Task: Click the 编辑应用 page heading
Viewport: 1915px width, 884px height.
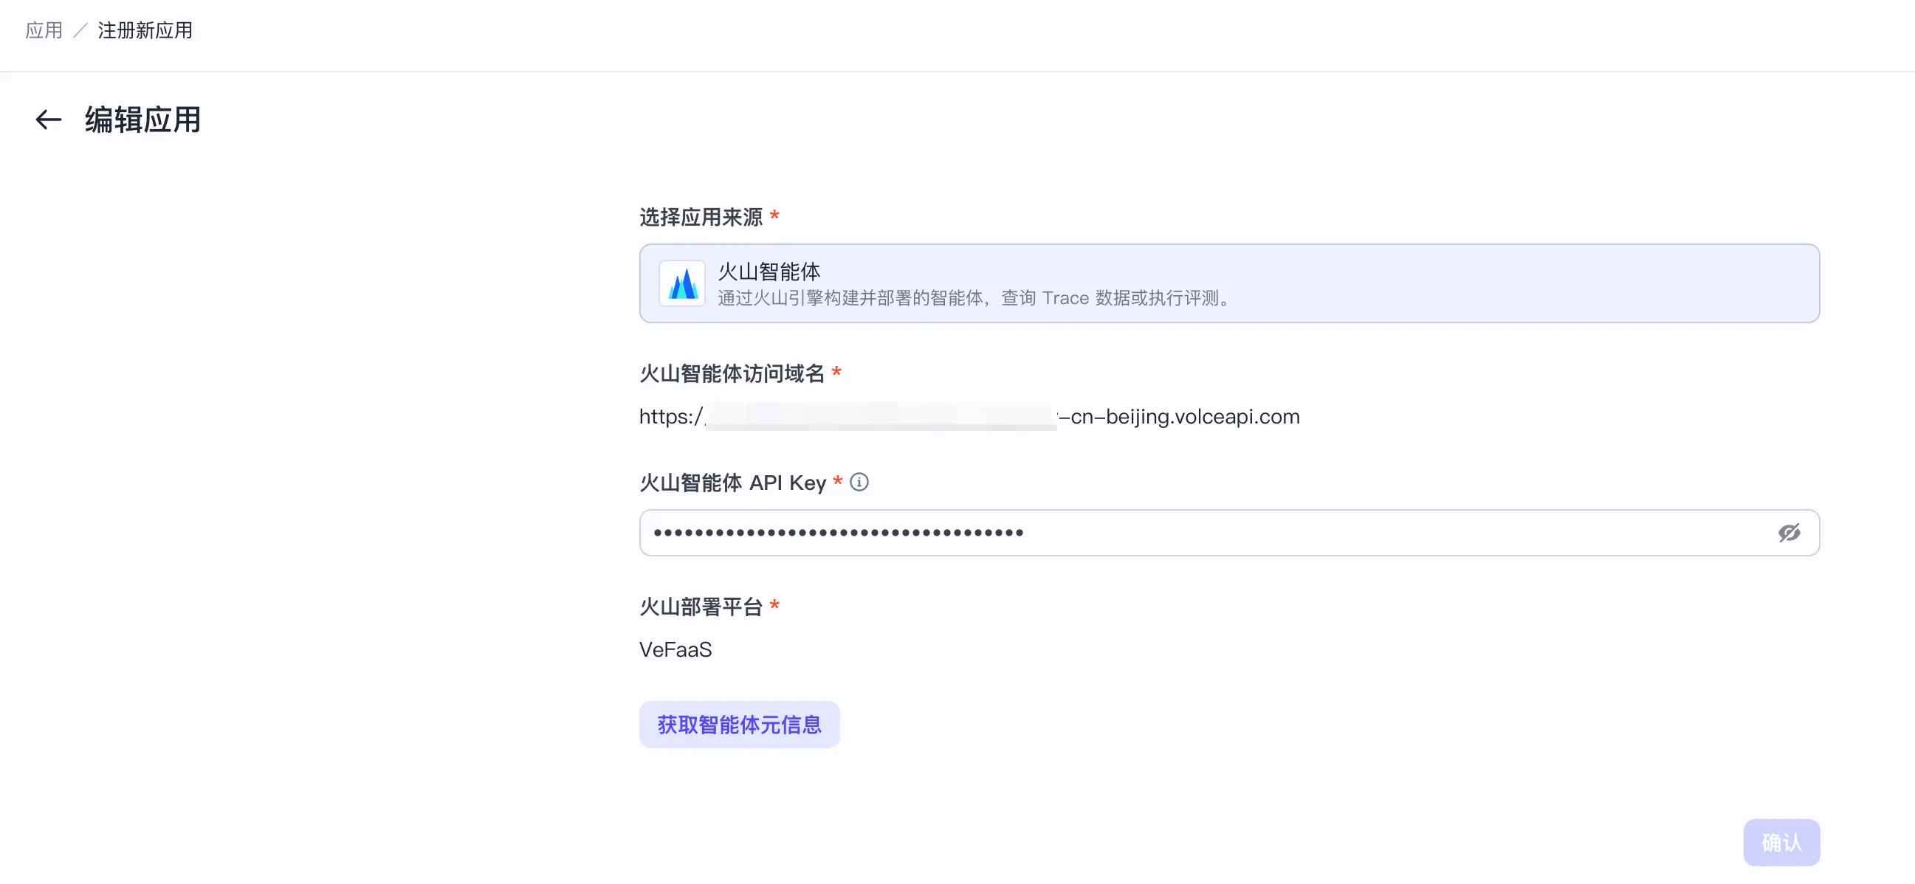Action: click(142, 120)
